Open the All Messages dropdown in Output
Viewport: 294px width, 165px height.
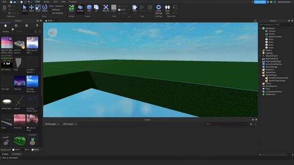pos(52,124)
